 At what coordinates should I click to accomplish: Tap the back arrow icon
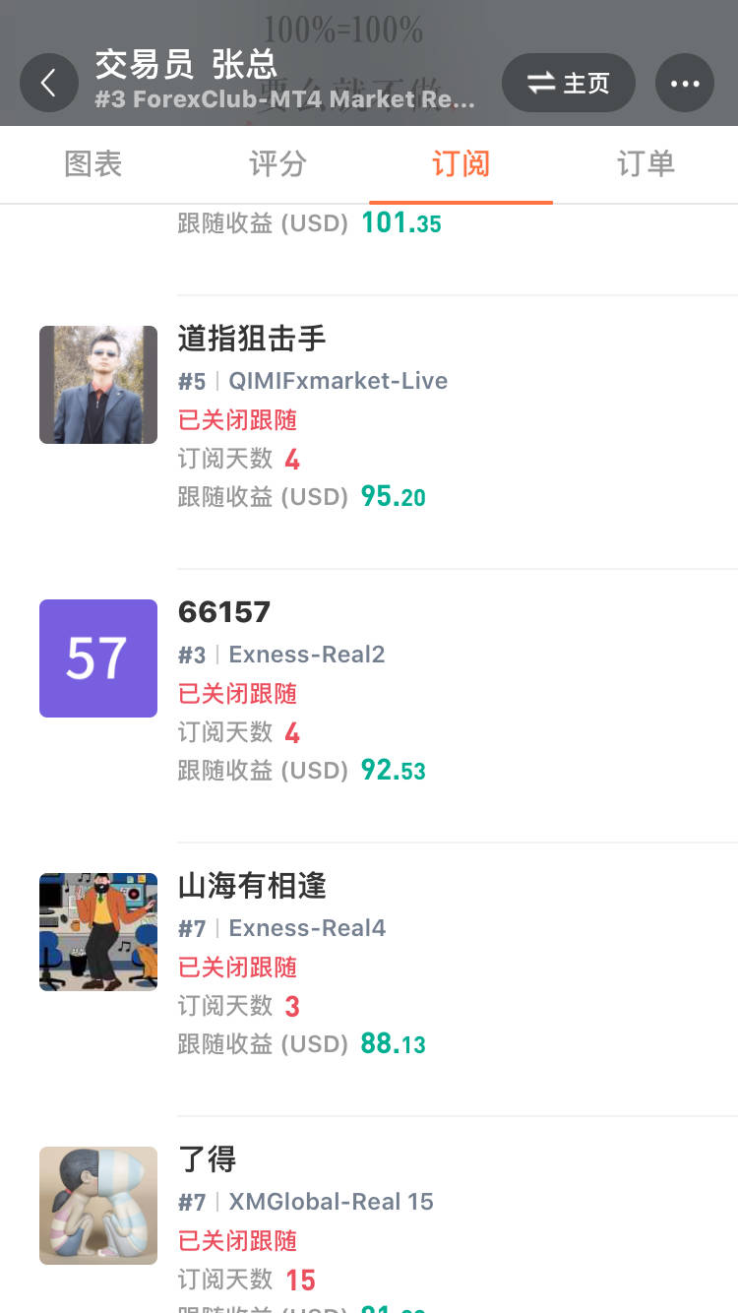(49, 83)
